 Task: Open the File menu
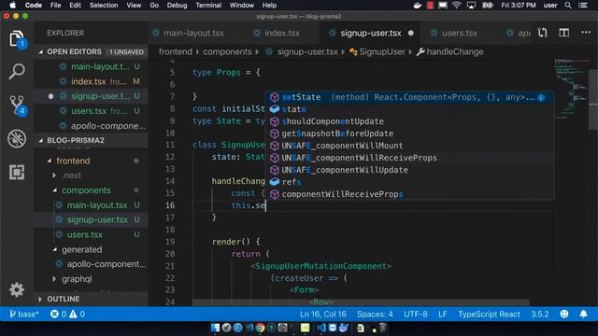click(56, 6)
